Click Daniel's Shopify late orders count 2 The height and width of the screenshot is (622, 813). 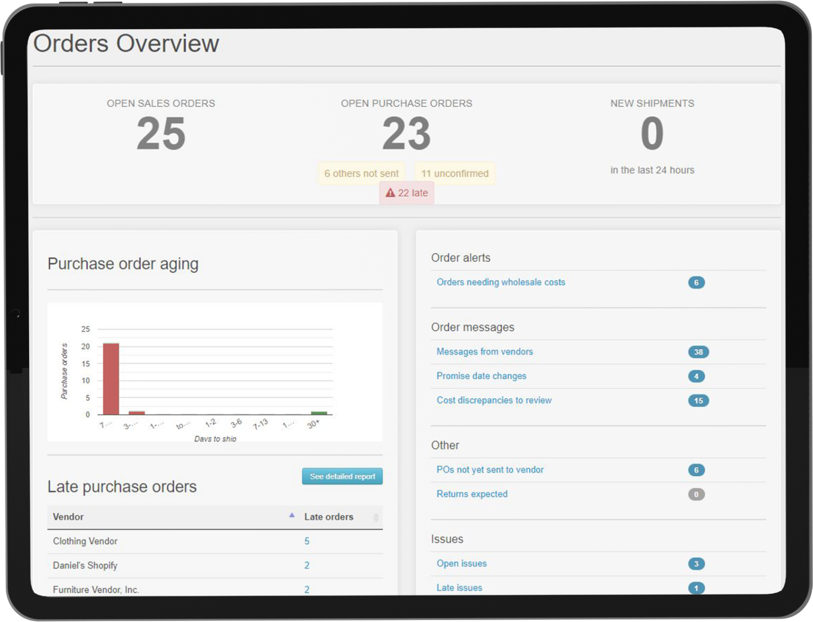pyautogui.click(x=307, y=565)
